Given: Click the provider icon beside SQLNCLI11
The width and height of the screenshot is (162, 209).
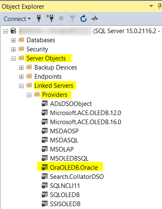Looking at the screenshot, I should 45,185.
